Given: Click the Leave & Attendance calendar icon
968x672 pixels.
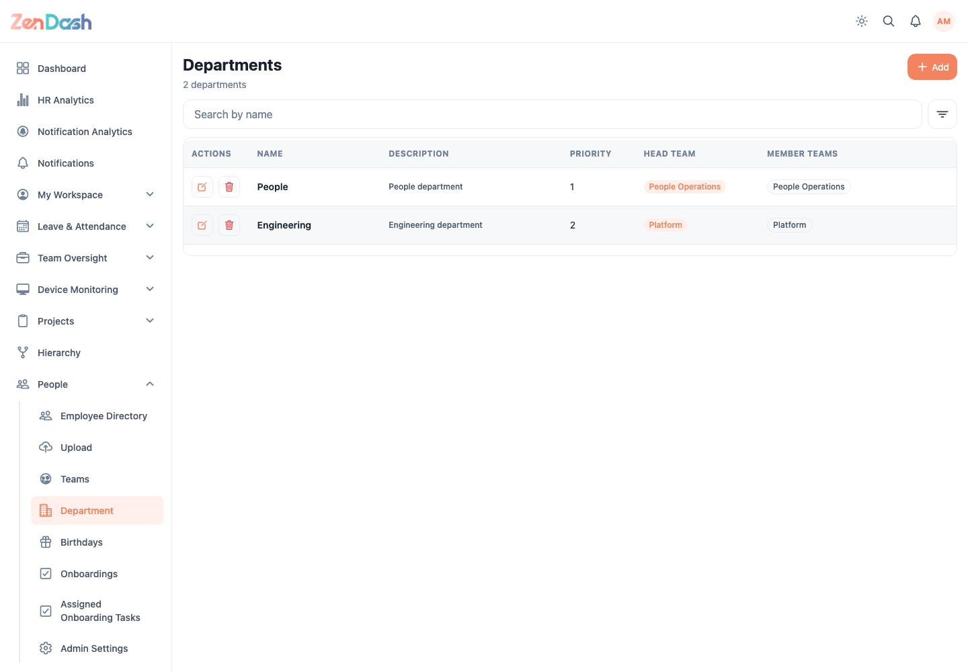Looking at the screenshot, I should point(23,226).
